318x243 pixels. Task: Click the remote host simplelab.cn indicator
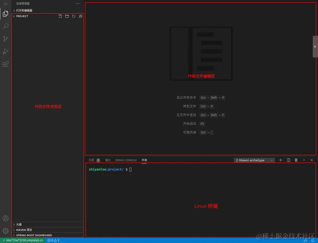[x=23, y=240]
